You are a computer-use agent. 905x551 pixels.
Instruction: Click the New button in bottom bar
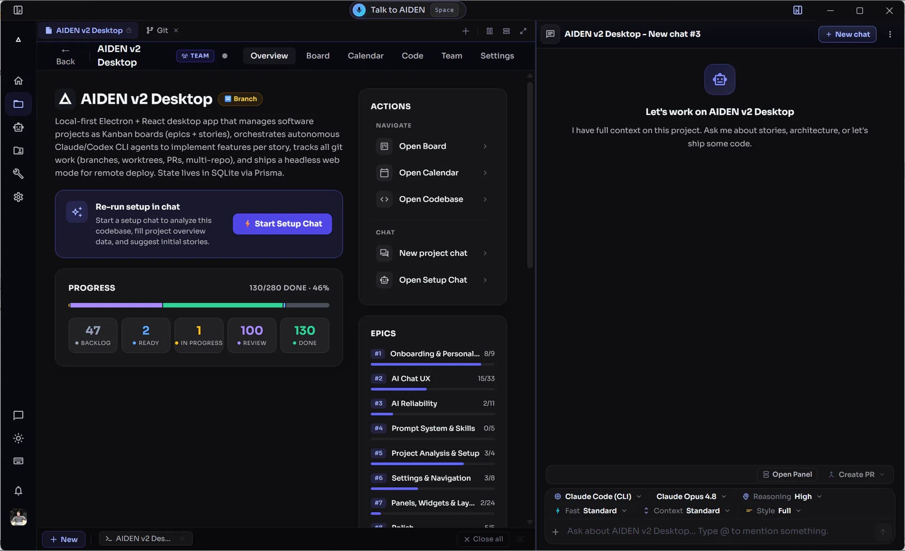tap(64, 539)
